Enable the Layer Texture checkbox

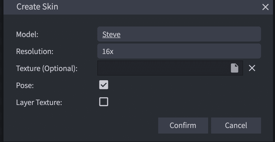click(104, 102)
